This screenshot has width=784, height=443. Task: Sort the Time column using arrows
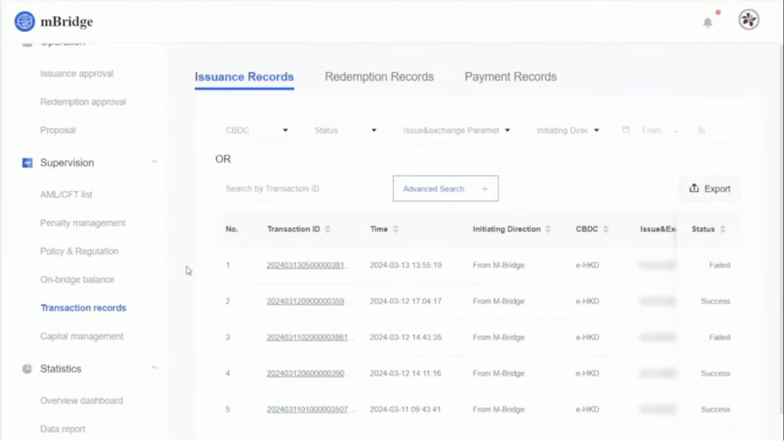click(x=395, y=229)
